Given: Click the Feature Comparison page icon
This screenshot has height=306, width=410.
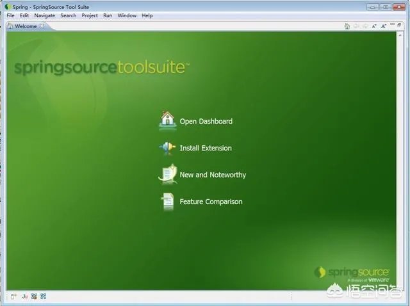Looking at the screenshot, I should tap(167, 201).
